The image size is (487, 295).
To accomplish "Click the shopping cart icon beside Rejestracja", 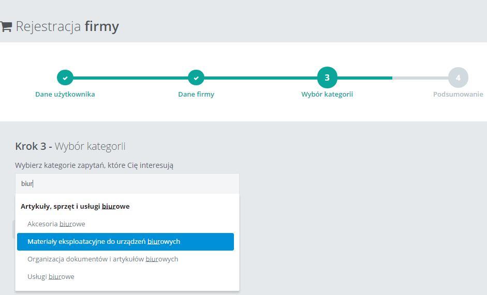I will tap(6, 26).
